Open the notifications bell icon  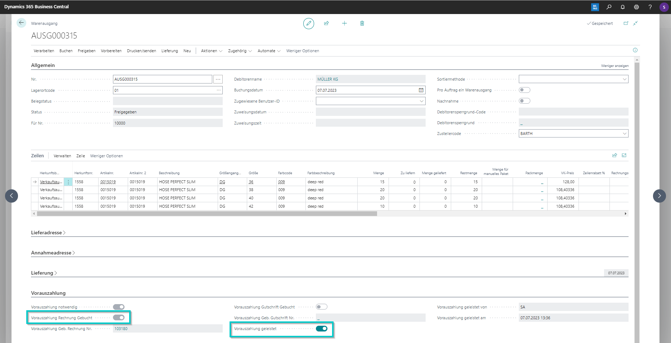[x=622, y=7]
